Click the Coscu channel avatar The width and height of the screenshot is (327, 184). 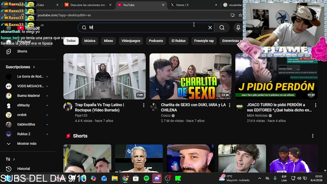[154, 107]
